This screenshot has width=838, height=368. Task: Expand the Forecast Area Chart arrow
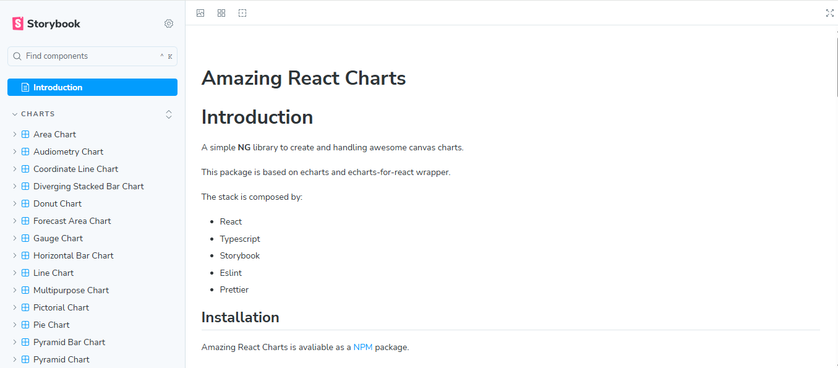(x=15, y=221)
